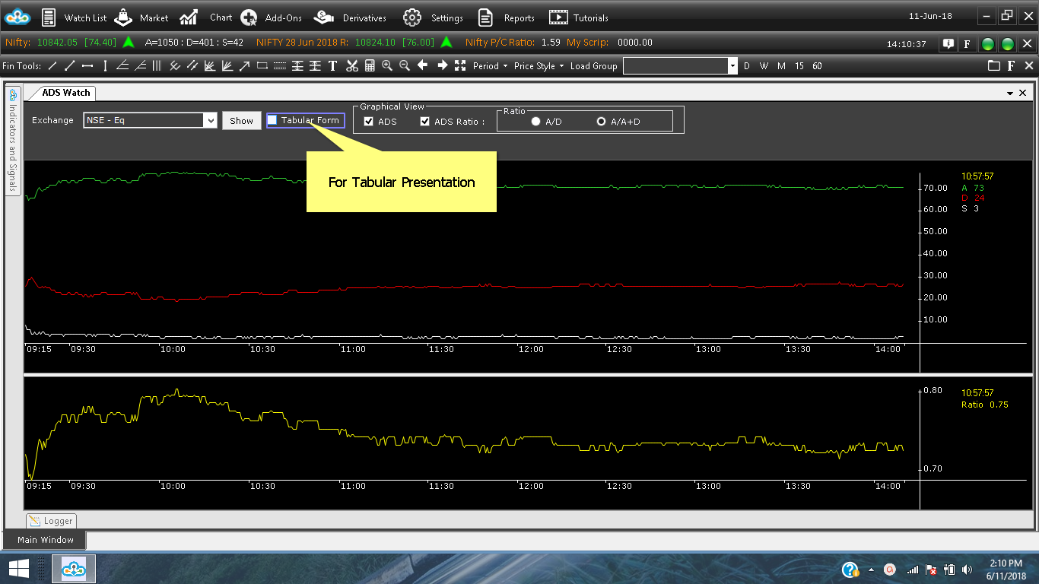The height and width of the screenshot is (584, 1039).
Task: Open the Reports menu
Action: [x=506, y=17]
